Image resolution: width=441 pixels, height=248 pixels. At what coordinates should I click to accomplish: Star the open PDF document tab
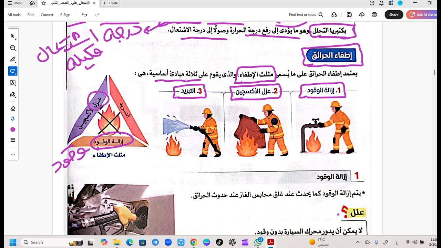pos(43,3)
